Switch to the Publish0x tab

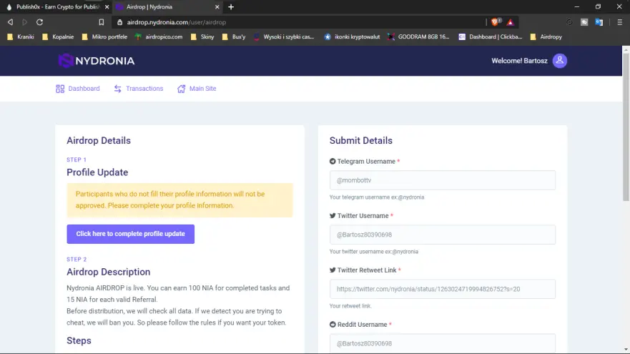[56, 7]
